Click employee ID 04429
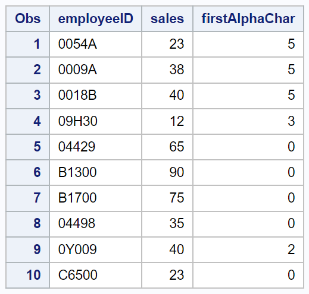The width and height of the screenshot is (309, 294). click(96, 147)
